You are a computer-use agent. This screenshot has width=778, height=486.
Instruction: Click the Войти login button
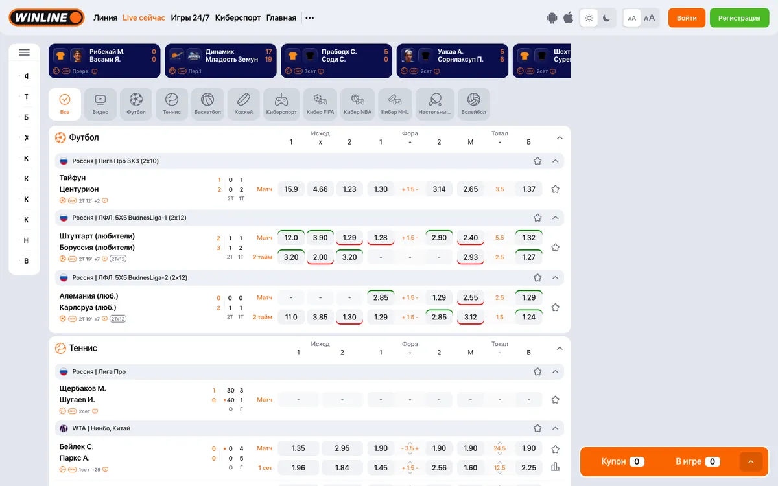[x=687, y=18]
